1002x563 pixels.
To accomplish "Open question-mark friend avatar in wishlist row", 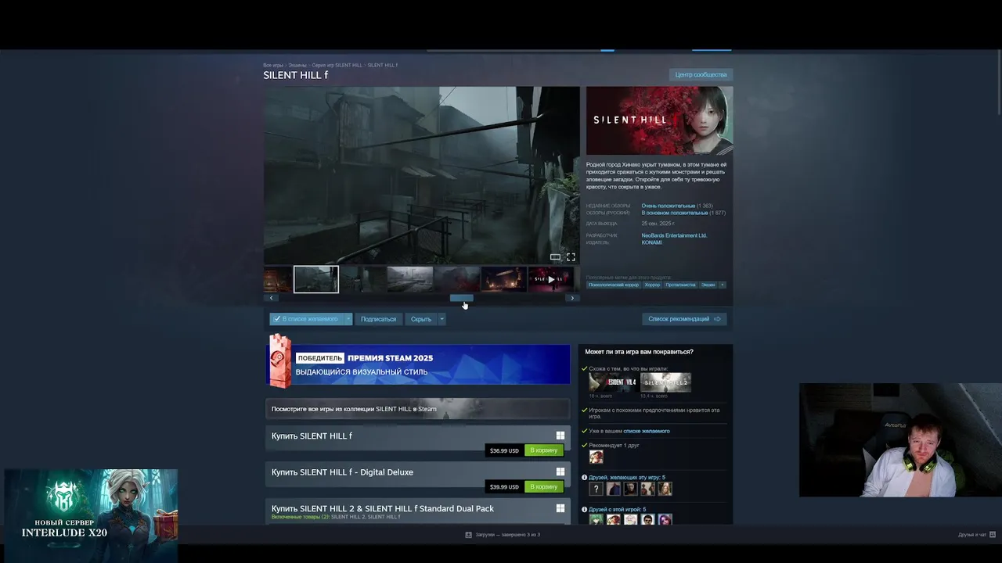I will pos(596,489).
